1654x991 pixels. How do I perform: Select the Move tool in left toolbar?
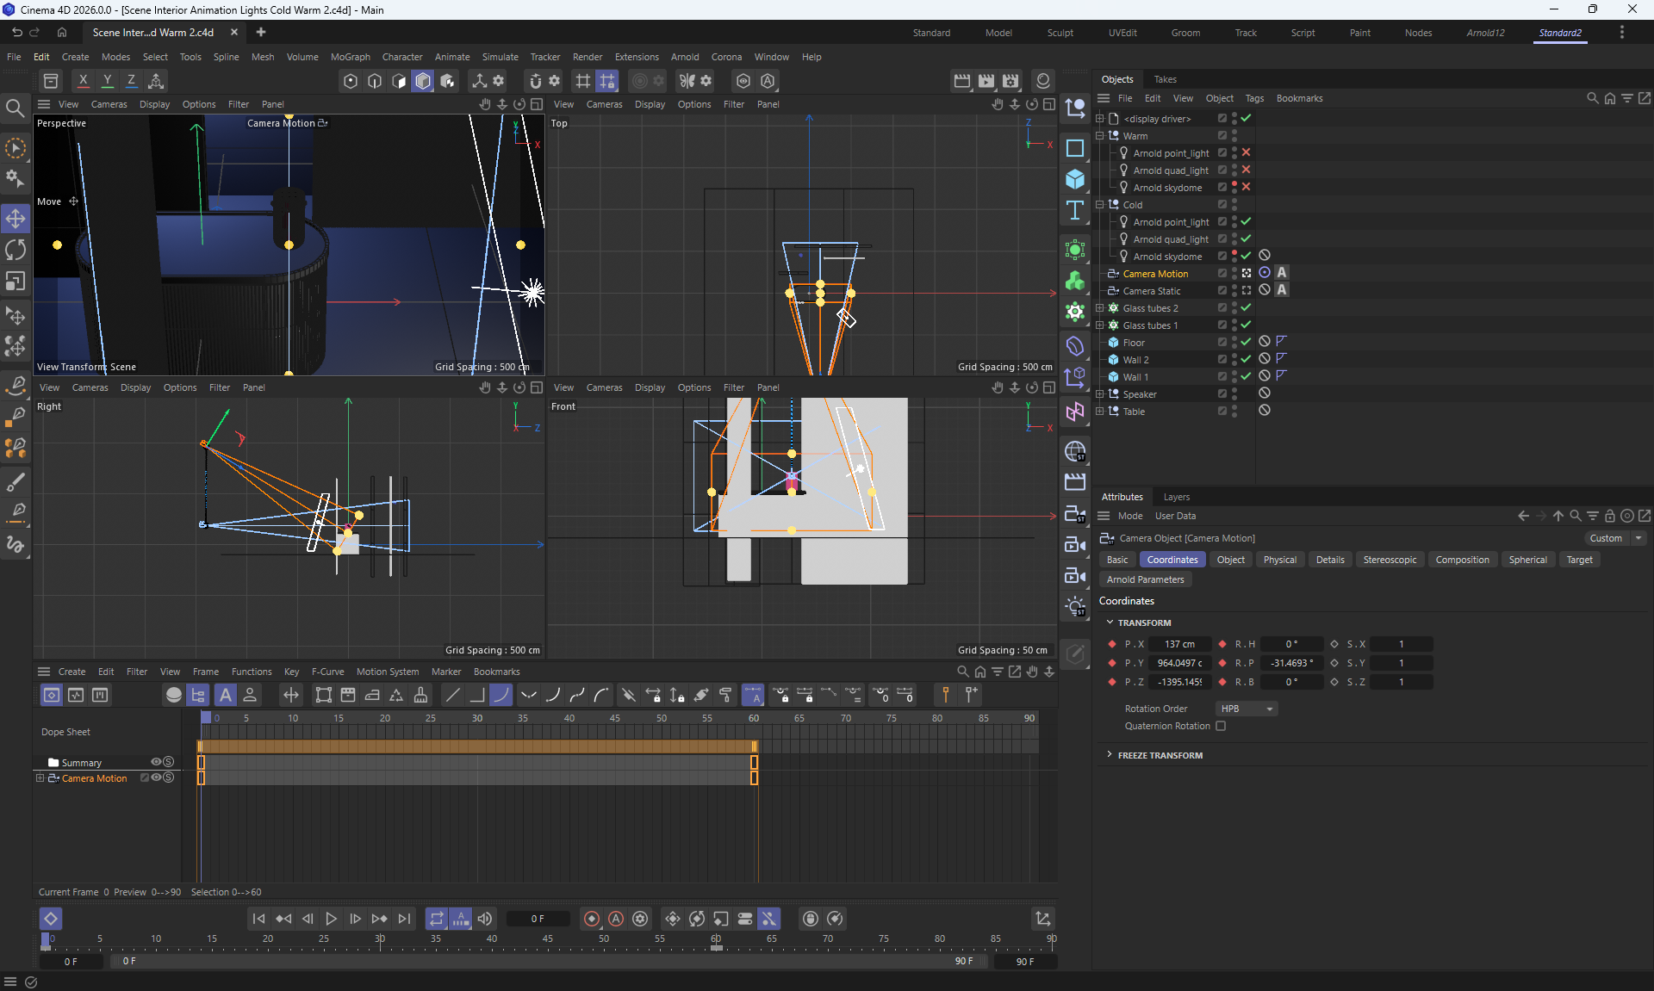point(16,219)
